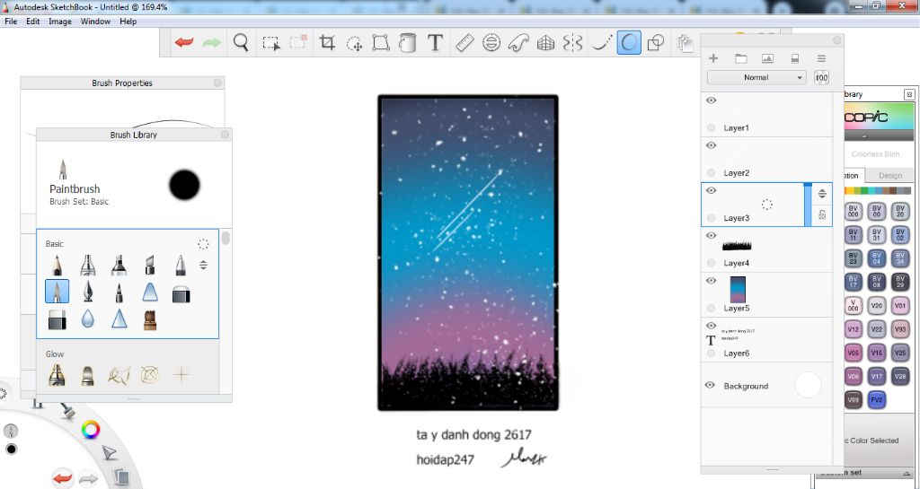
Task: Close the Brush Properties panel
Action: pyautogui.click(x=217, y=83)
